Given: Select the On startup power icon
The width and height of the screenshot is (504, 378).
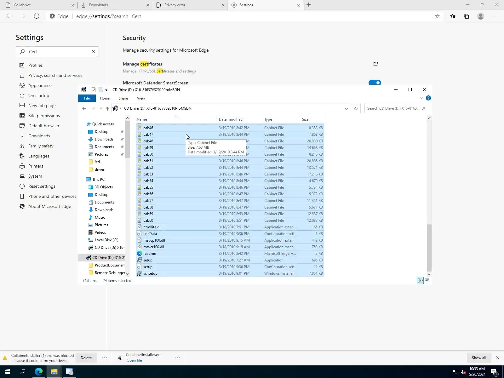Looking at the screenshot, I should tap(22, 95).
